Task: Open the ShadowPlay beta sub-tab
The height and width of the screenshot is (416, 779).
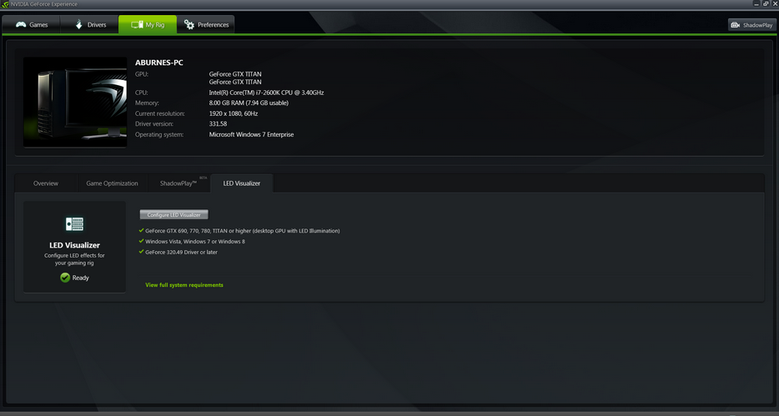Action: (x=178, y=183)
